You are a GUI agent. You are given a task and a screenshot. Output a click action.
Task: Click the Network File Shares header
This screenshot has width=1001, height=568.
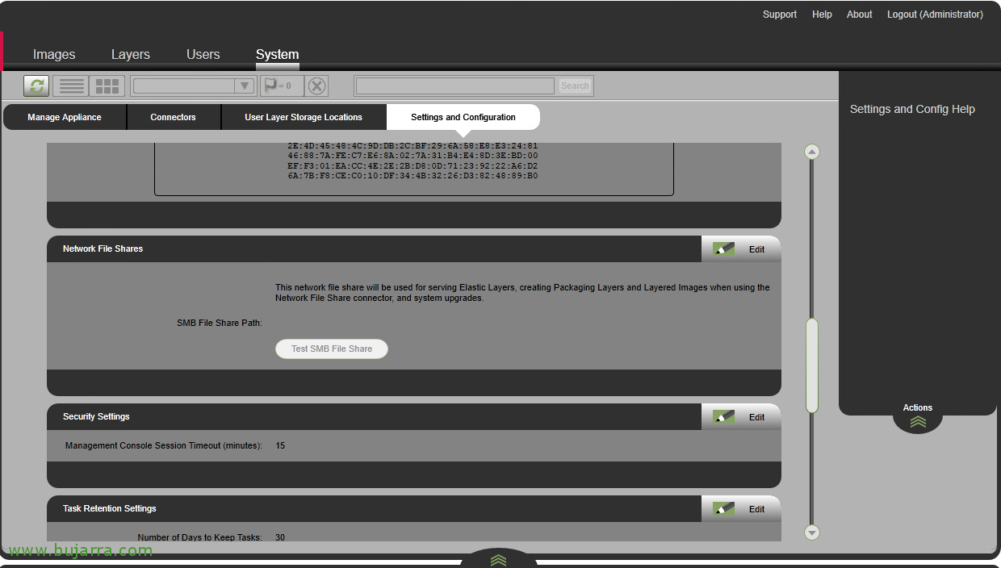tap(103, 248)
